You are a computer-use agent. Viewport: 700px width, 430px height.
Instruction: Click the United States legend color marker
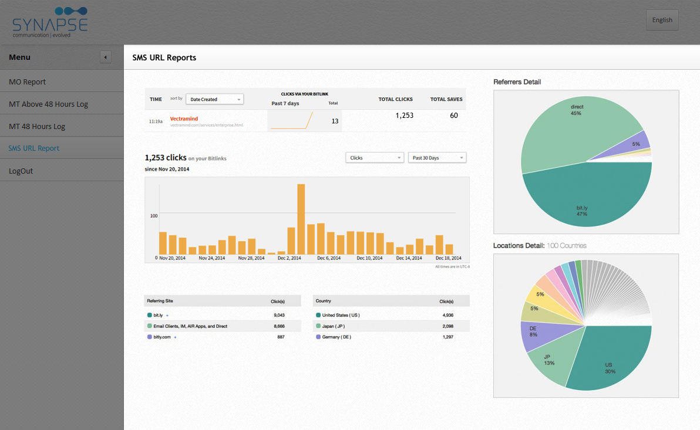click(318, 316)
